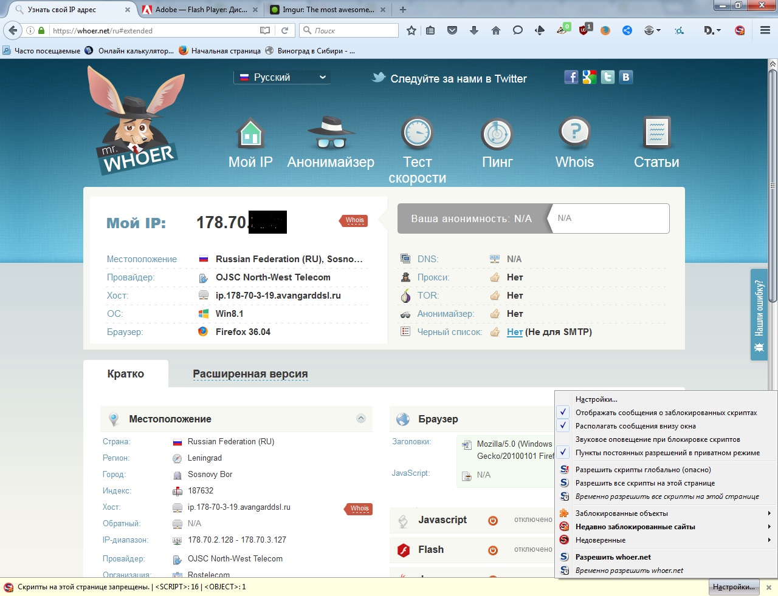Switch to Расширенная версия tab
Viewport: 778px width, 596px height.
tap(250, 374)
